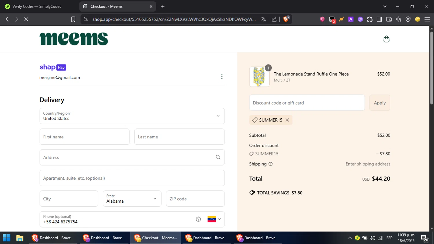Expand the State dropdown showing Alabama
The image size is (434, 244).
click(x=132, y=199)
